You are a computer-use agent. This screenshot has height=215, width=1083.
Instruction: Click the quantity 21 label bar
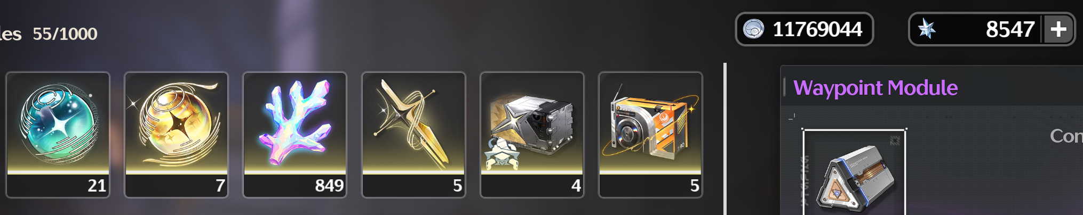[x=58, y=186]
